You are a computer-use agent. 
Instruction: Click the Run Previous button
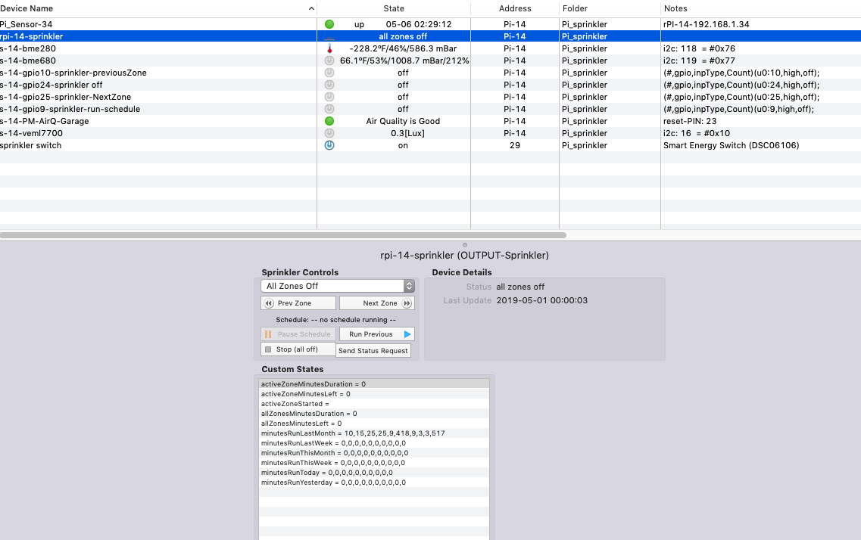pyautogui.click(x=376, y=334)
